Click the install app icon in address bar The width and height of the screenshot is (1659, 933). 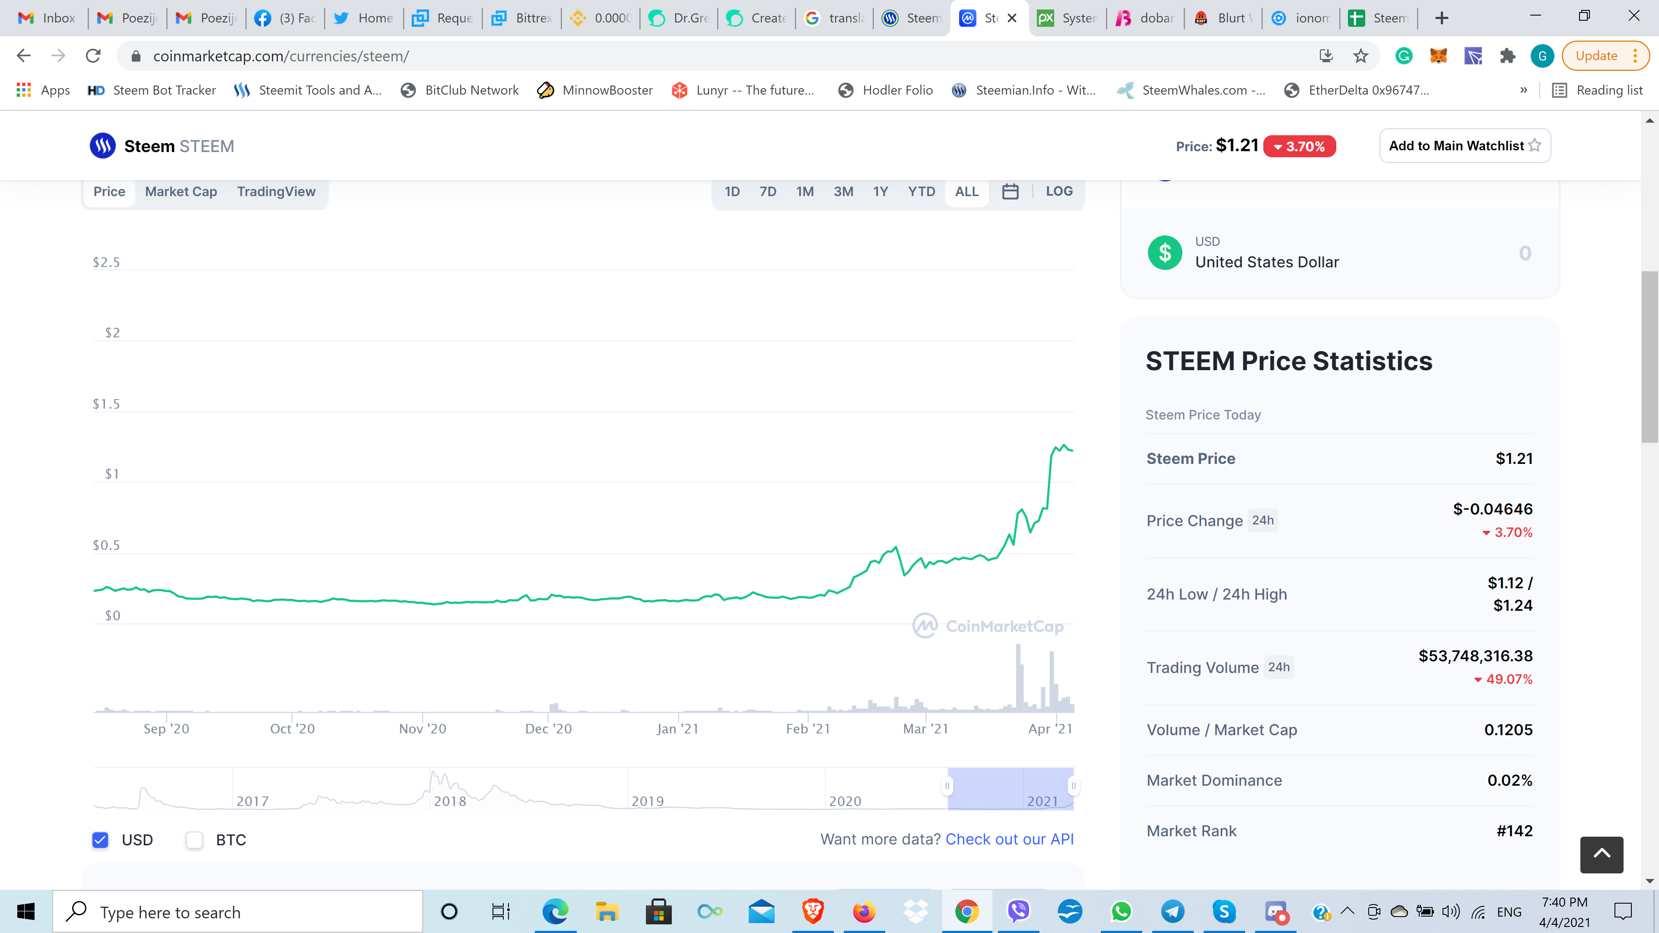coord(1325,56)
